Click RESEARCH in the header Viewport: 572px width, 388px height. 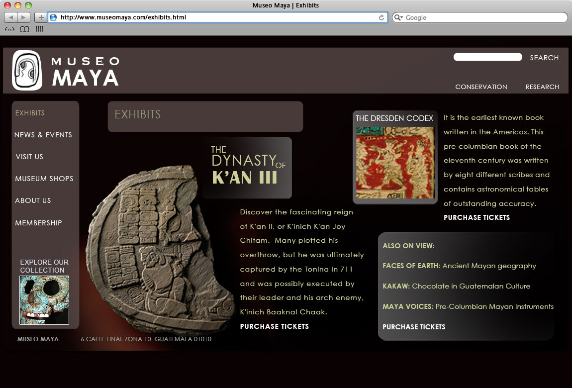pyautogui.click(x=542, y=87)
